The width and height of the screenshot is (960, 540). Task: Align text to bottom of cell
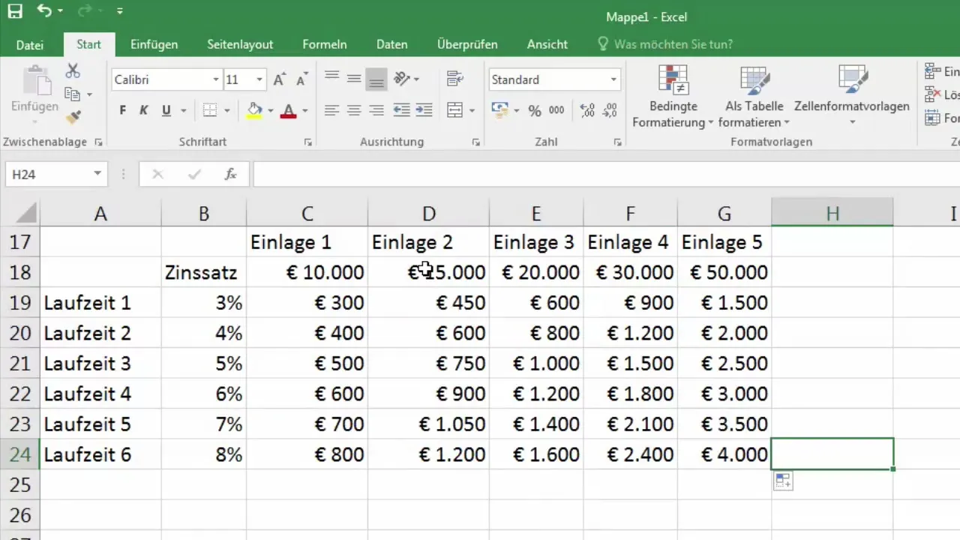pyautogui.click(x=376, y=79)
